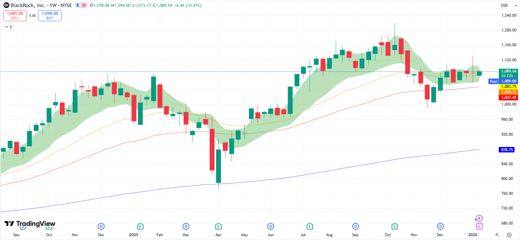The image size is (520, 240).
Task: Click the pink approximate-sign data status icon
Action: click(x=84, y=5)
